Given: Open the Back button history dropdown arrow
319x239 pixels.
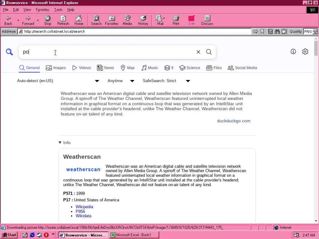Looking at the screenshot, I should click(x=18, y=21).
